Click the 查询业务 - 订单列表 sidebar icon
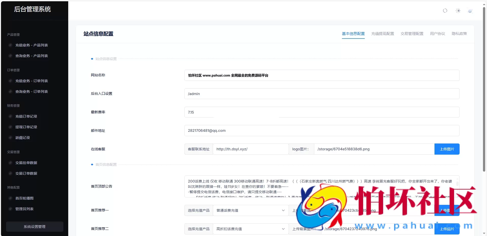Screen dimensions: 487x236 coord(10,92)
